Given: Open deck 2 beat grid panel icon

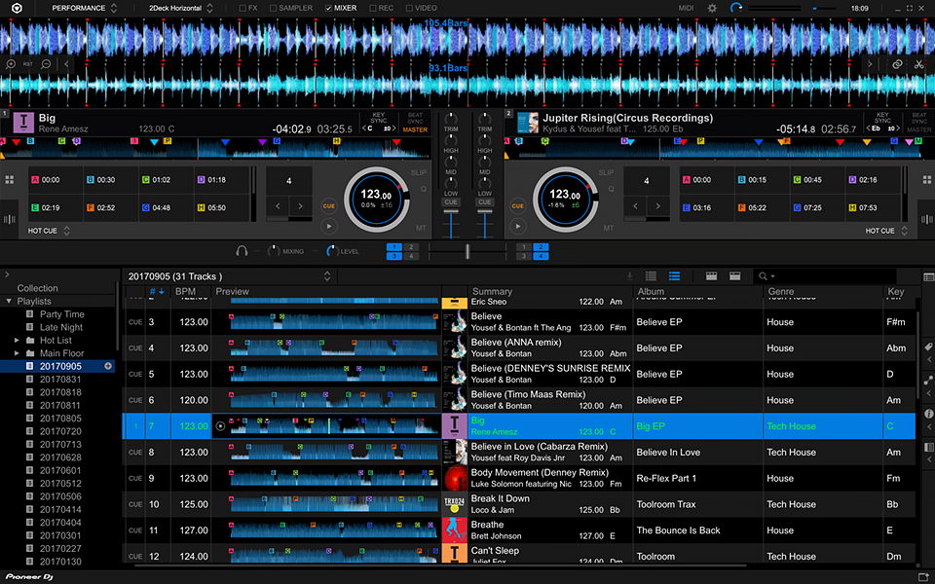Looking at the screenshot, I should click(x=926, y=219).
